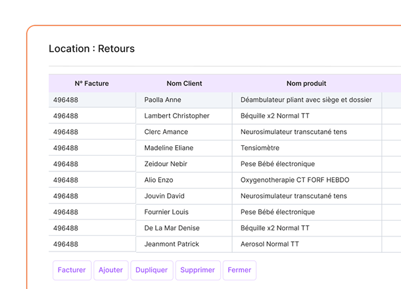Click client name Madeline Eliane
The width and height of the screenshot is (401, 289).
point(168,148)
